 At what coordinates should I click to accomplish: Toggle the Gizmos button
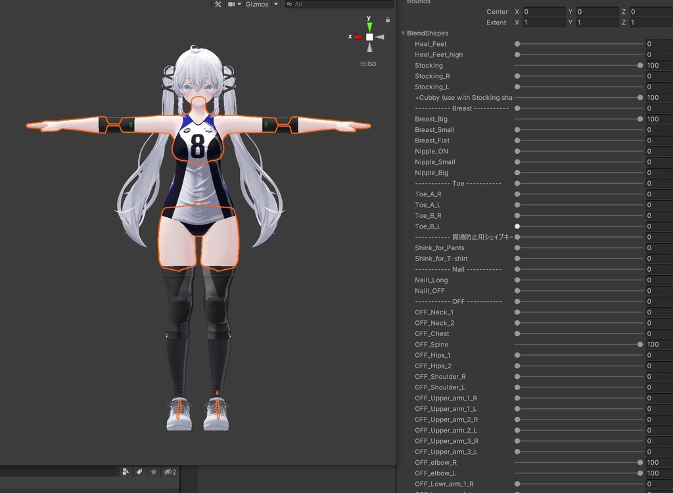[x=257, y=5]
